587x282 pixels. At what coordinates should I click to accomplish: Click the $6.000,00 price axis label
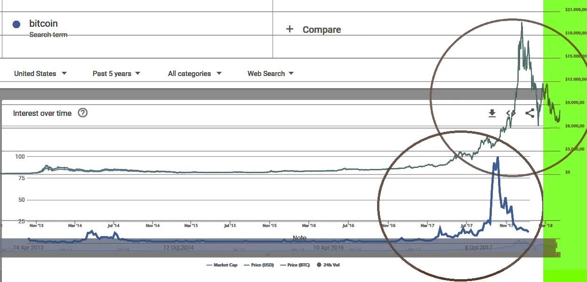click(x=575, y=126)
